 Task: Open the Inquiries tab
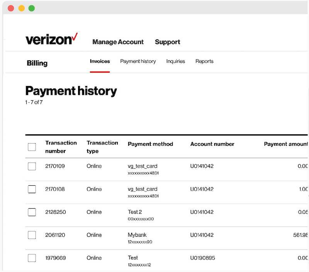point(175,62)
